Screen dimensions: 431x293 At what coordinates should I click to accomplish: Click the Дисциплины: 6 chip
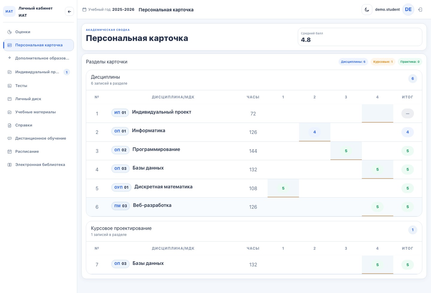pyautogui.click(x=353, y=62)
